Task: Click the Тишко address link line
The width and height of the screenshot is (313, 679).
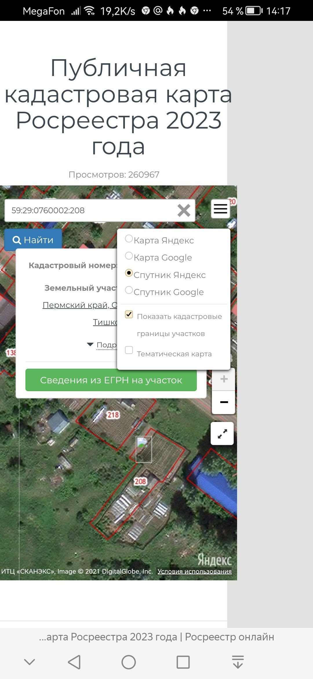Action: tap(105, 322)
